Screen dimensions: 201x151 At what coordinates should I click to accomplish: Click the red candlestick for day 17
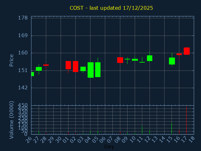187,51
